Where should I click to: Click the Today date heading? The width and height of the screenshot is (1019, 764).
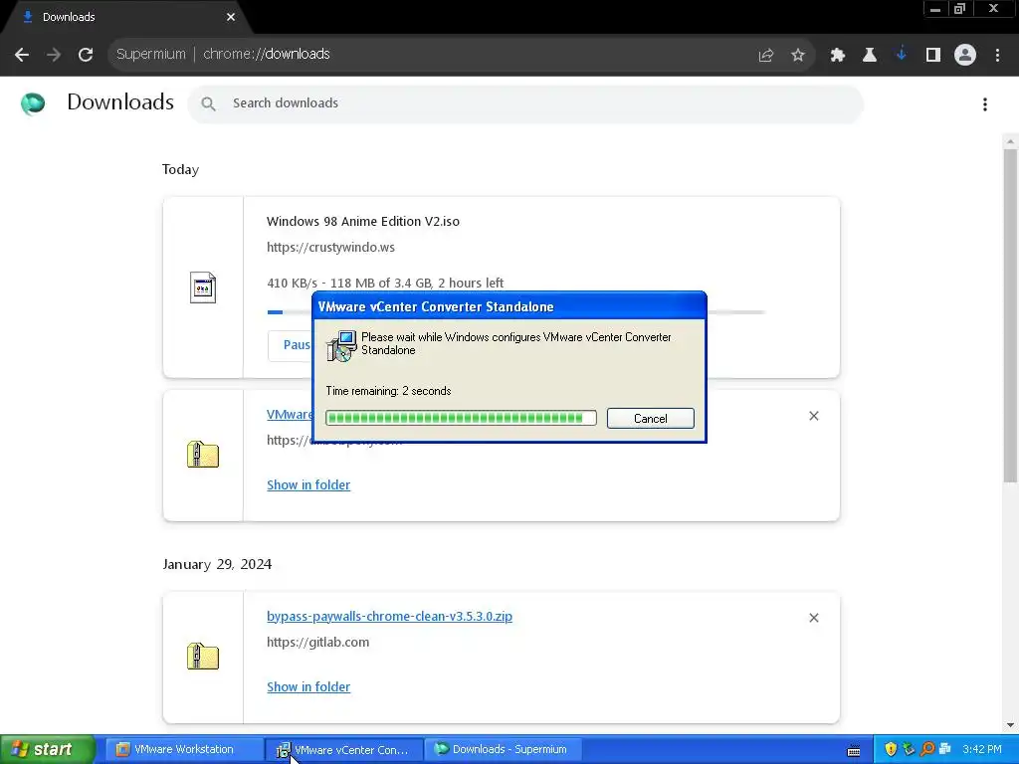181,169
